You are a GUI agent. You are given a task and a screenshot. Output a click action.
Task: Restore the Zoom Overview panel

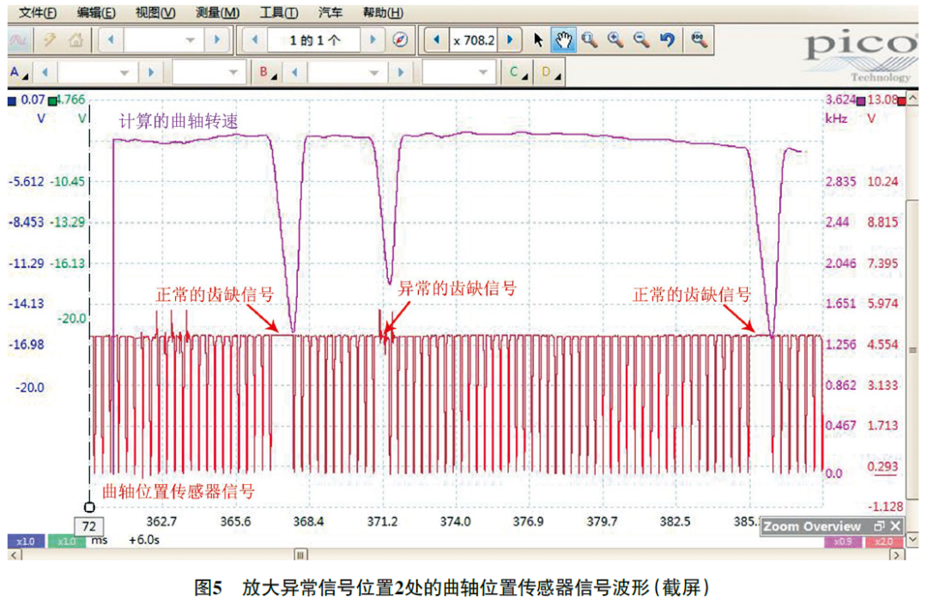(879, 525)
